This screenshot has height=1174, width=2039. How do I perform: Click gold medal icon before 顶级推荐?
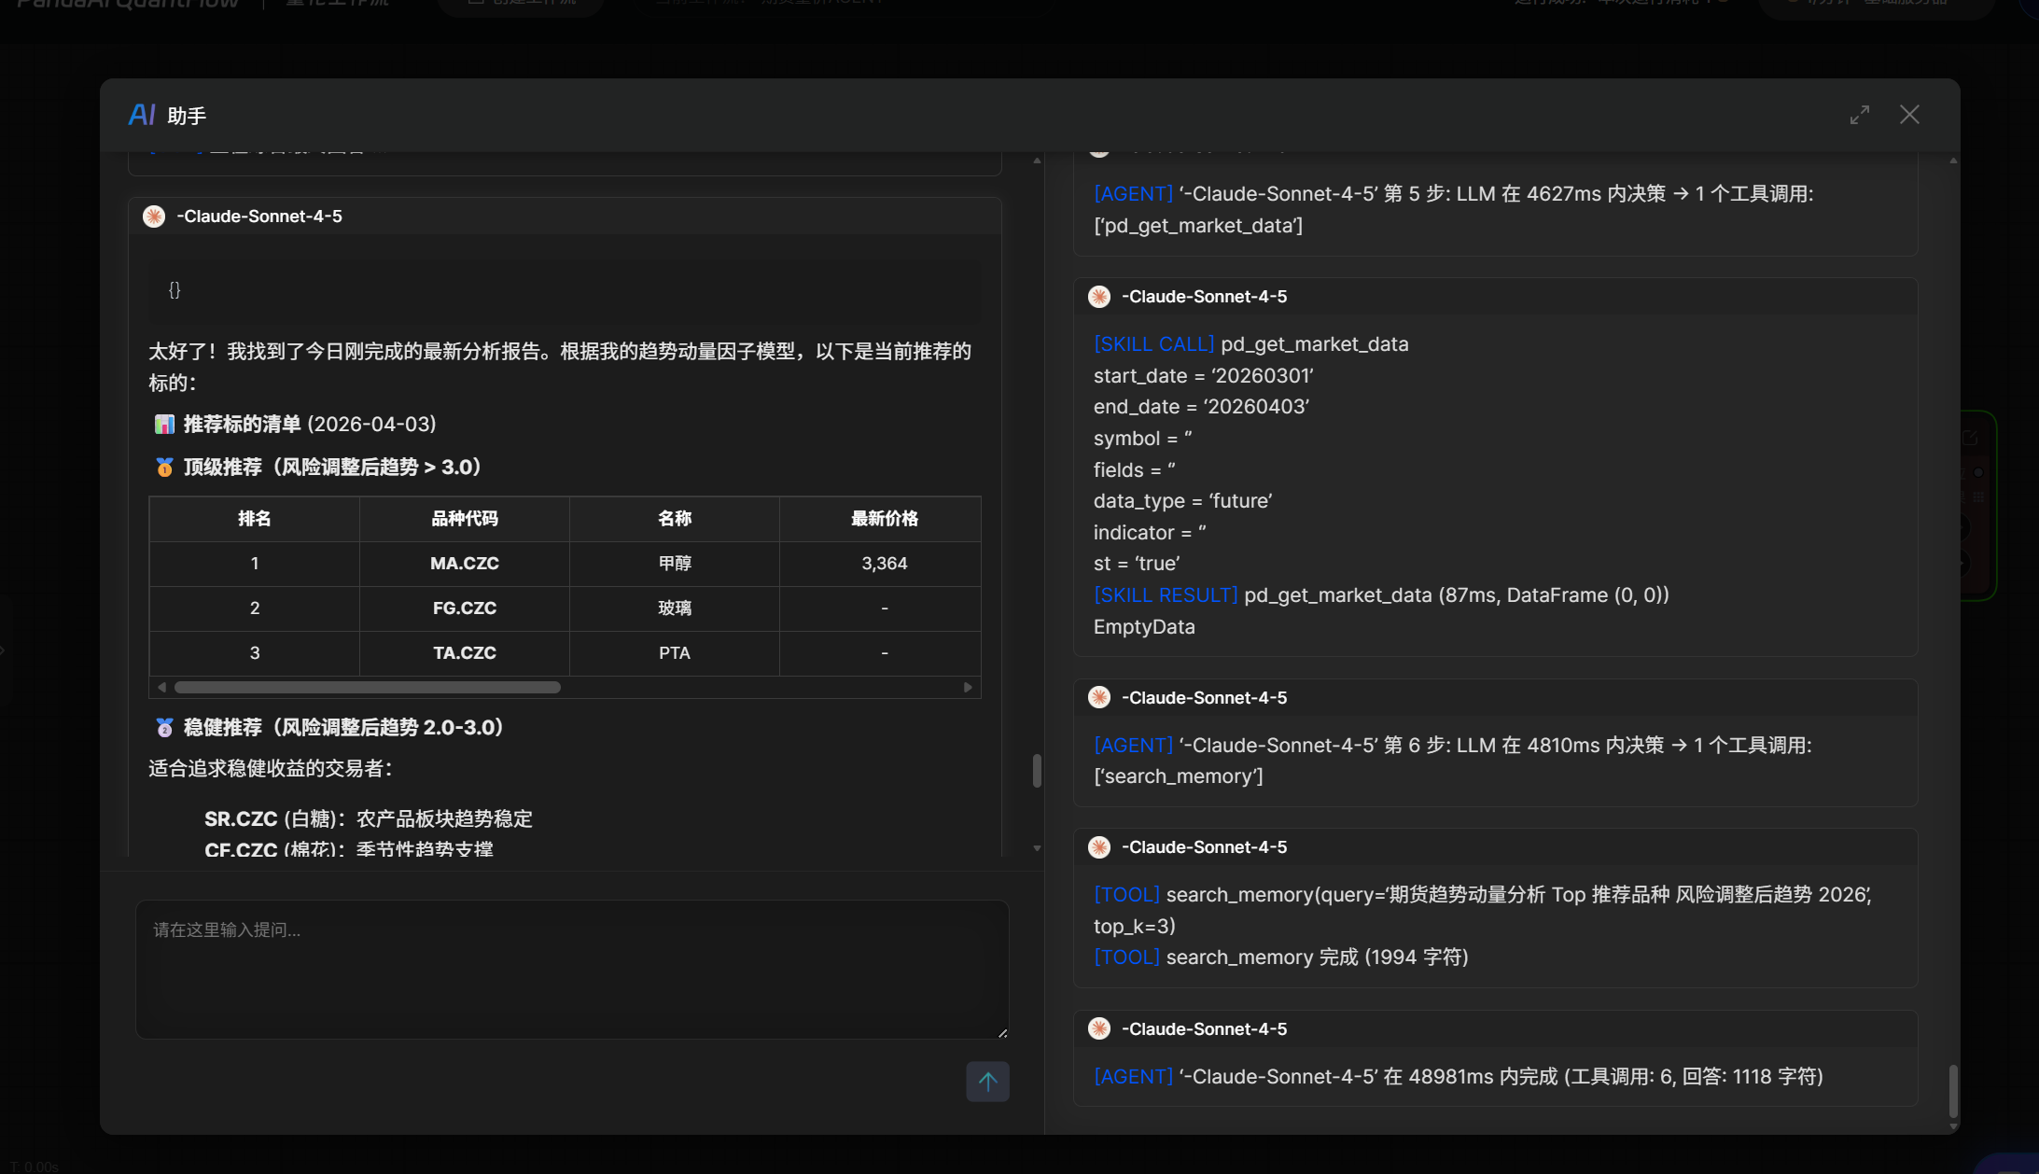(x=164, y=468)
